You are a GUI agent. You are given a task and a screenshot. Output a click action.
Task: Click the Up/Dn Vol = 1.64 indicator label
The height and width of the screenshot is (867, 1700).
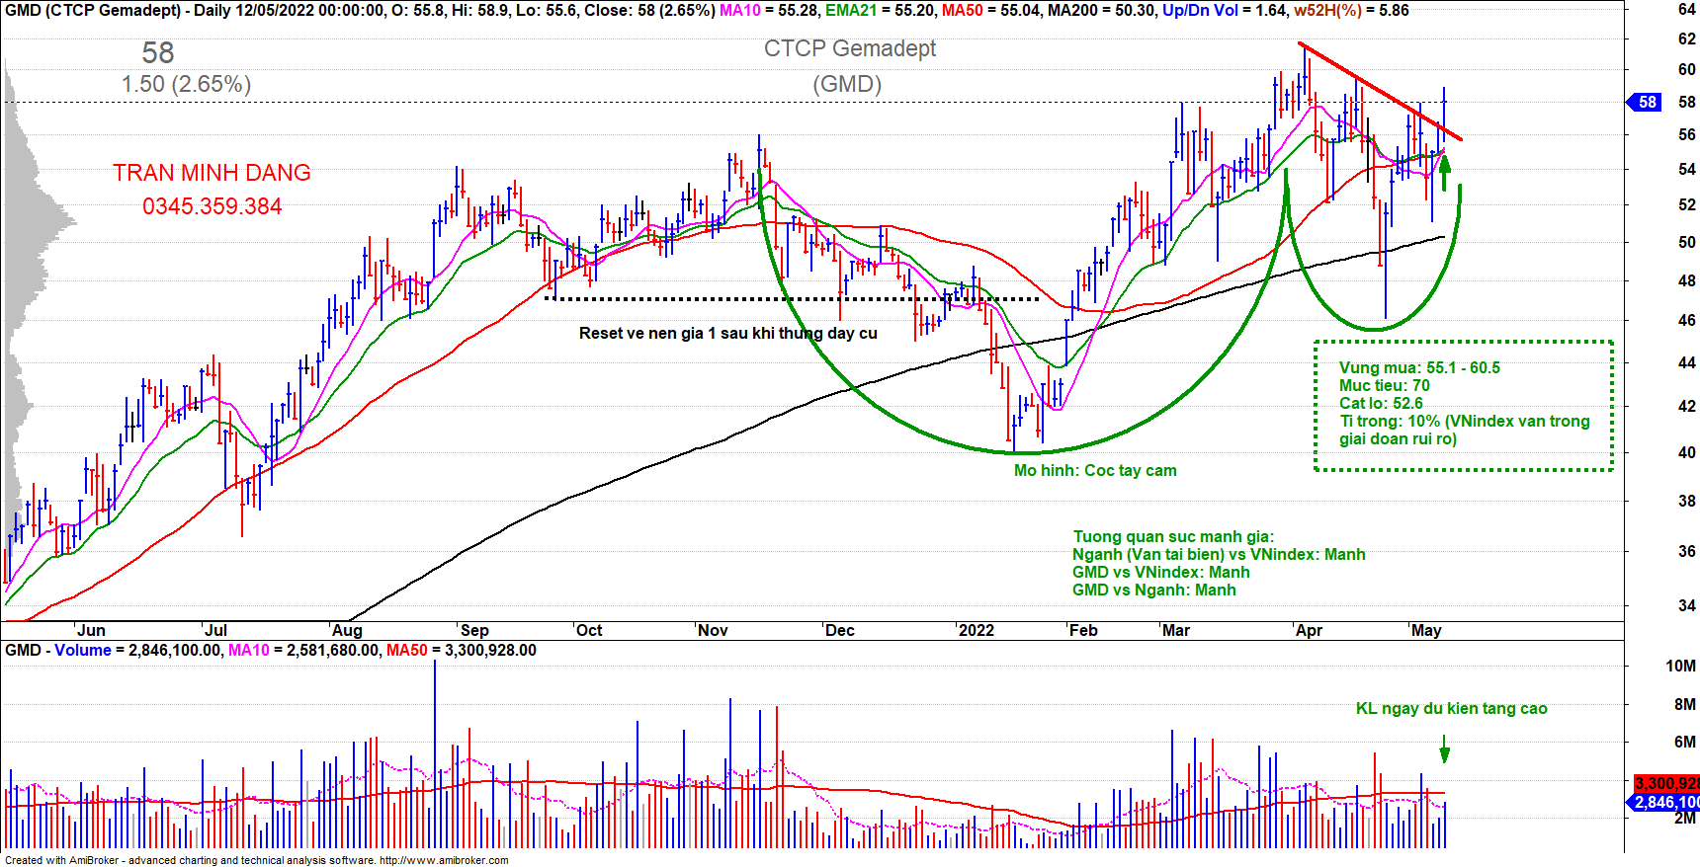coord(1225,11)
